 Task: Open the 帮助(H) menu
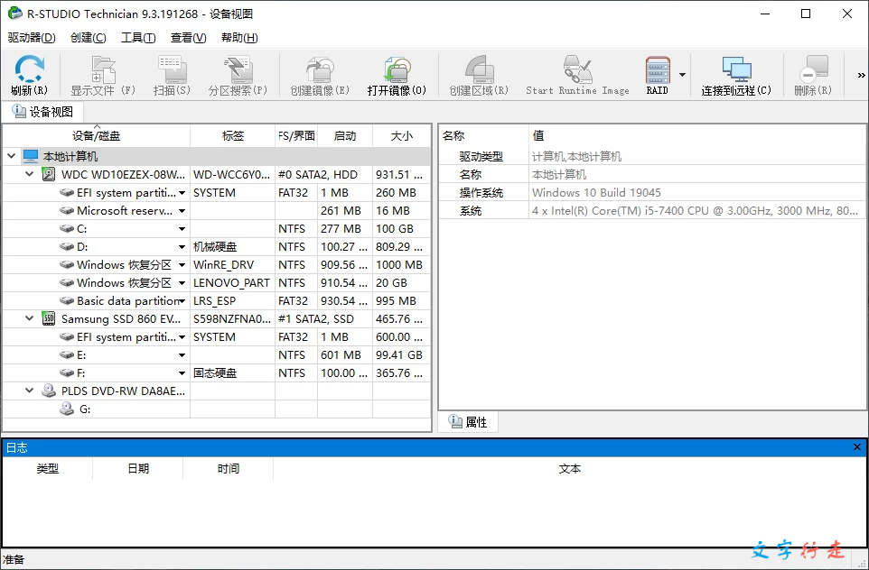[239, 38]
